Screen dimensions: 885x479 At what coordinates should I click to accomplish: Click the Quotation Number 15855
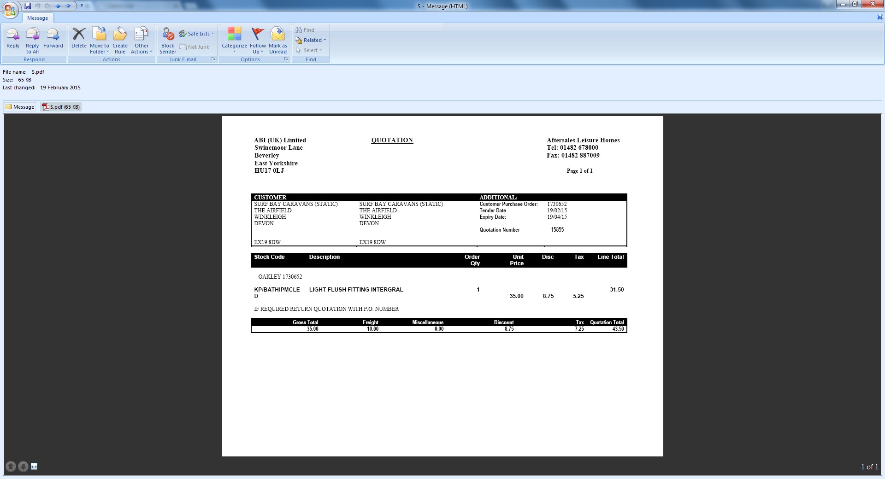coord(557,229)
